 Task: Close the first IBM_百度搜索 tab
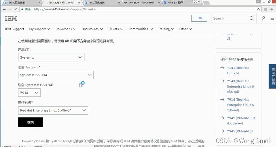point(40,3)
